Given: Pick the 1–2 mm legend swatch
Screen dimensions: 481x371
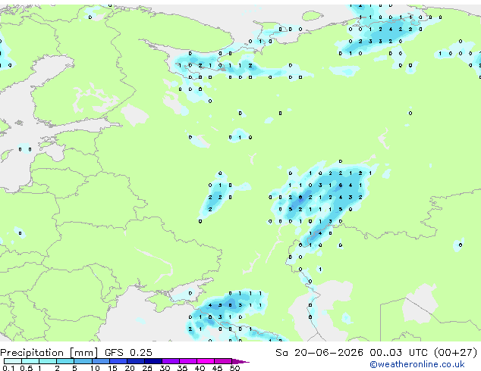Looking at the screenshot, I should (48, 361).
